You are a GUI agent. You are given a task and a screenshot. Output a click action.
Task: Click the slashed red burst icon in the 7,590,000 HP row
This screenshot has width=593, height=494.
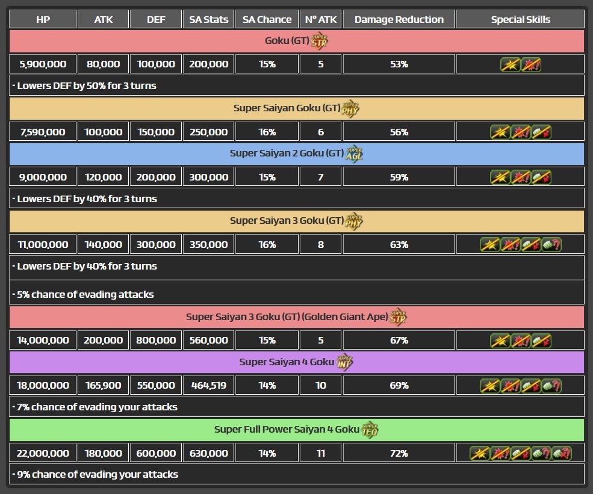pos(521,132)
